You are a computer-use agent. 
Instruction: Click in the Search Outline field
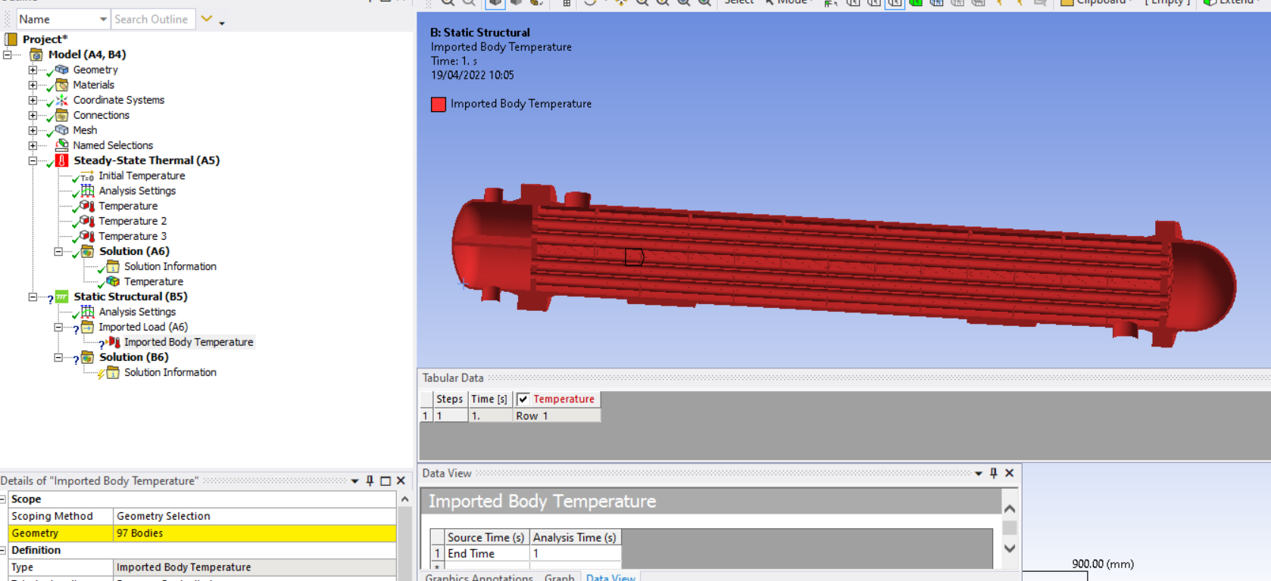click(x=151, y=19)
